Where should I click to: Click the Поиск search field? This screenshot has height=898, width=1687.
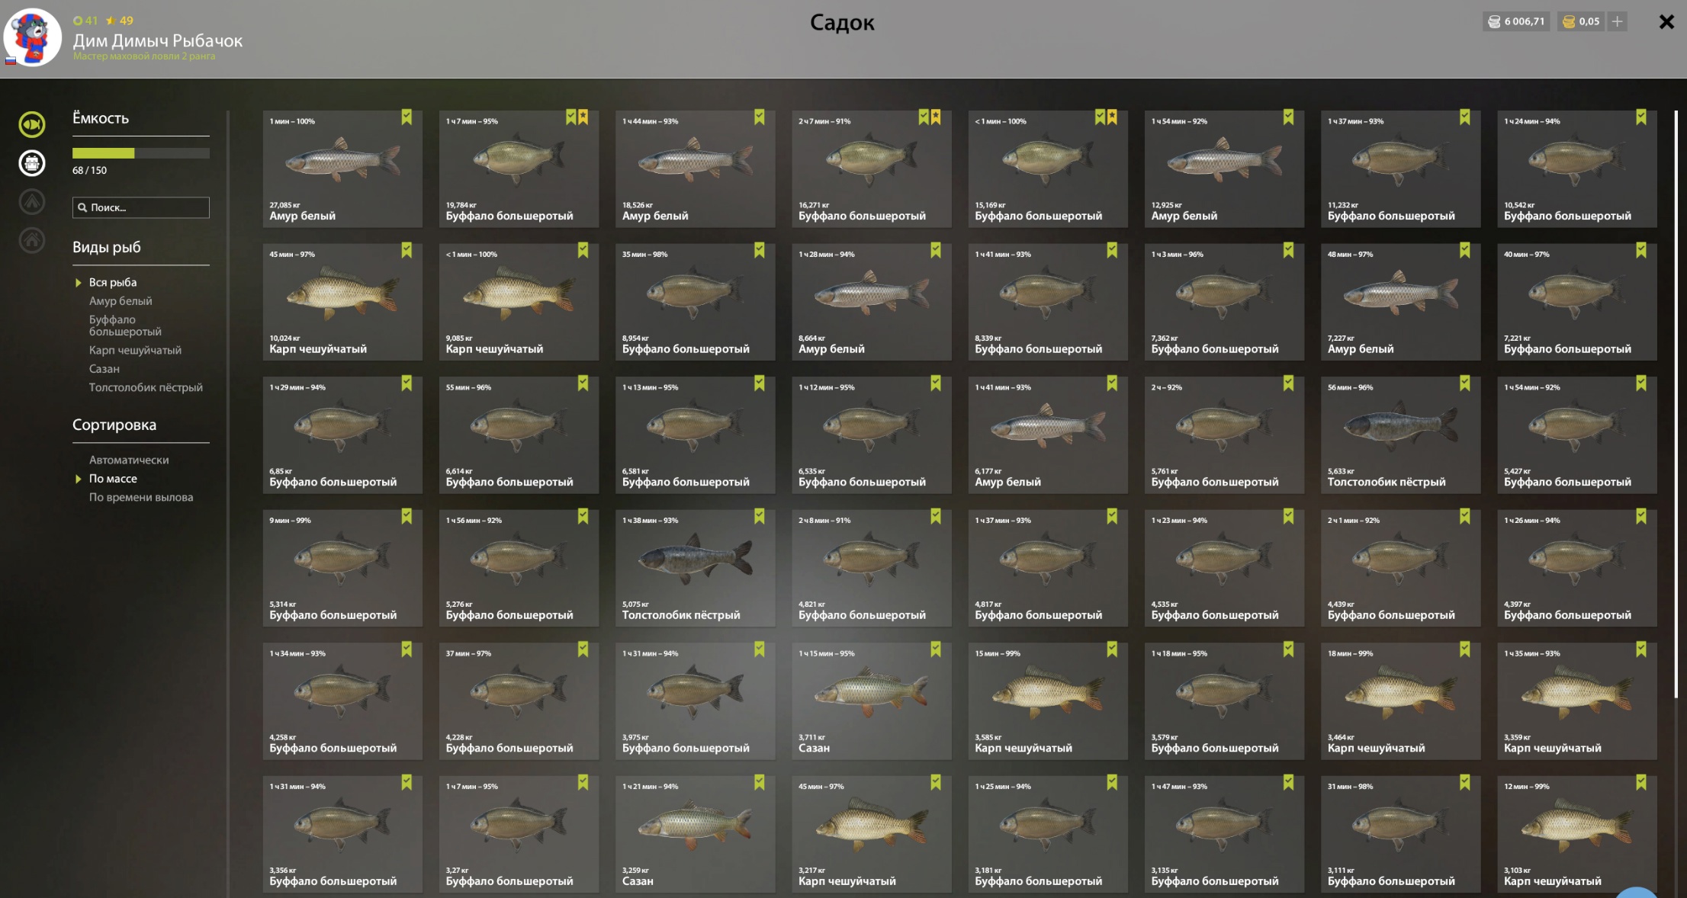(x=141, y=207)
